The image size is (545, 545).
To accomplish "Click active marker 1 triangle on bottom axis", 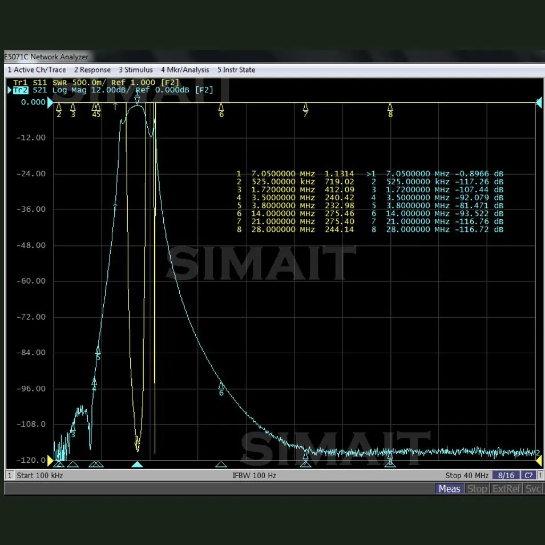I will (138, 465).
